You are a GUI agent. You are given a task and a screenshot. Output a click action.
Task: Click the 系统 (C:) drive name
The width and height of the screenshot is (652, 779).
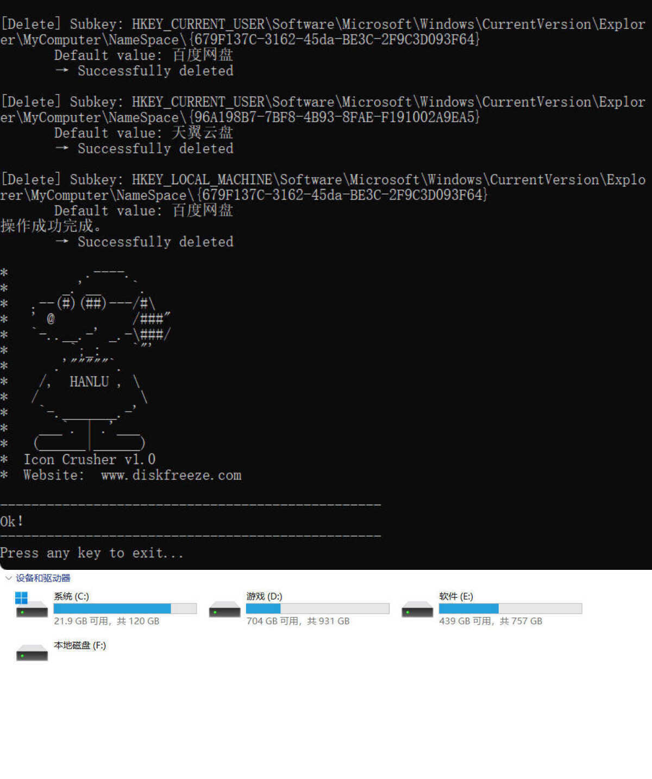click(71, 596)
